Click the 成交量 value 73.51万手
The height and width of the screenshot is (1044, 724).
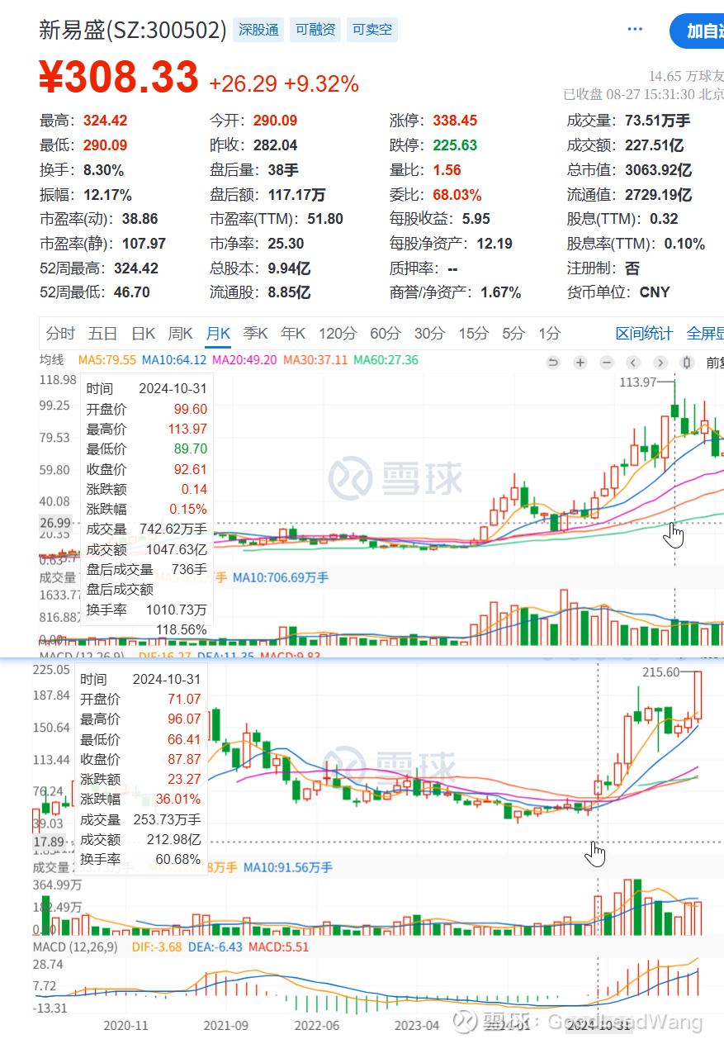click(x=658, y=121)
